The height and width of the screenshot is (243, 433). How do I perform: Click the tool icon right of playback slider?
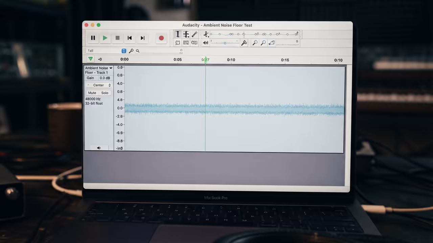pos(244,43)
